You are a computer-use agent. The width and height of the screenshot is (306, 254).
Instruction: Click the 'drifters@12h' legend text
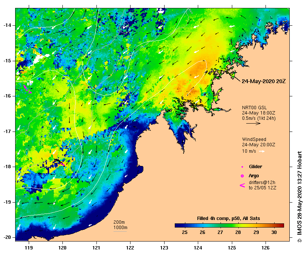[262, 183]
